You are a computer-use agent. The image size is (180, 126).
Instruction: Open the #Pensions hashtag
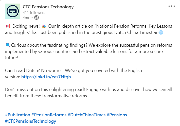pos(117,115)
